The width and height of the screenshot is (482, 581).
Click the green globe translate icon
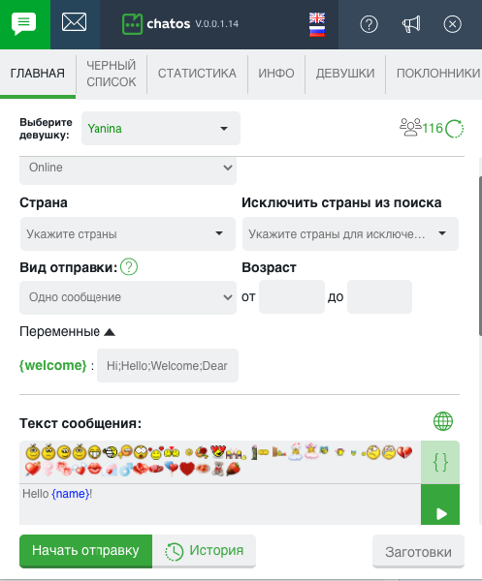click(443, 421)
